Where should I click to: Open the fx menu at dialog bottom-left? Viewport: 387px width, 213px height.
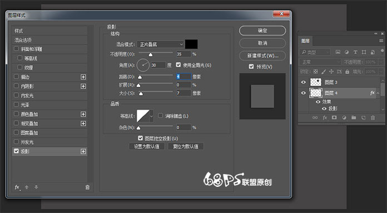tap(17, 187)
